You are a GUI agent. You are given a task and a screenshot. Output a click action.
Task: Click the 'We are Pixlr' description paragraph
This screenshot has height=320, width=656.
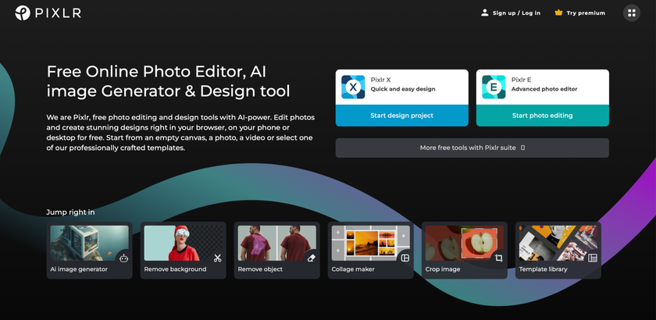(x=180, y=133)
